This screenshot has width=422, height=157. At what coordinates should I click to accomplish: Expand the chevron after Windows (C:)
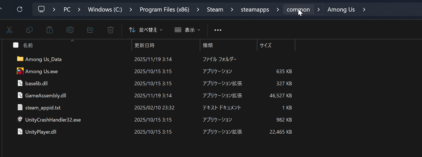[131, 10]
